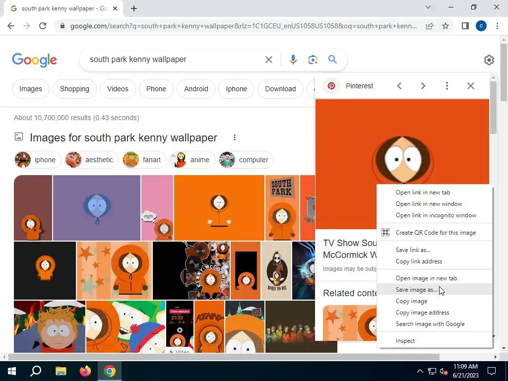Select the Shopping filter chip
This screenshot has width=508, height=381.
(x=74, y=89)
